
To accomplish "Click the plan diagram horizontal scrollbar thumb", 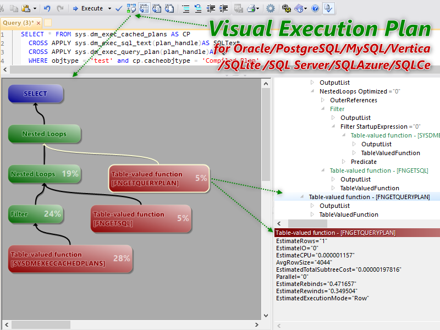I will [41, 324].
